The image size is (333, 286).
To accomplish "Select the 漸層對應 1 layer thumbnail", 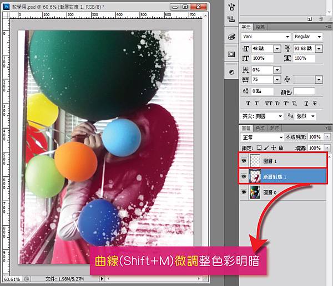I will (x=255, y=176).
